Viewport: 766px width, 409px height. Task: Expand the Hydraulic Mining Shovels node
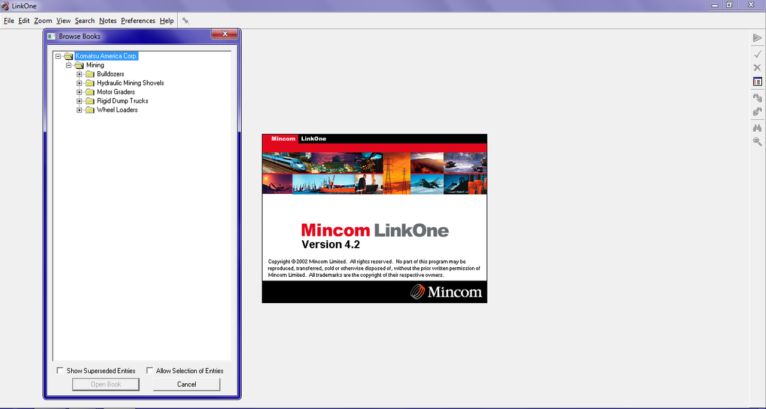point(80,83)
